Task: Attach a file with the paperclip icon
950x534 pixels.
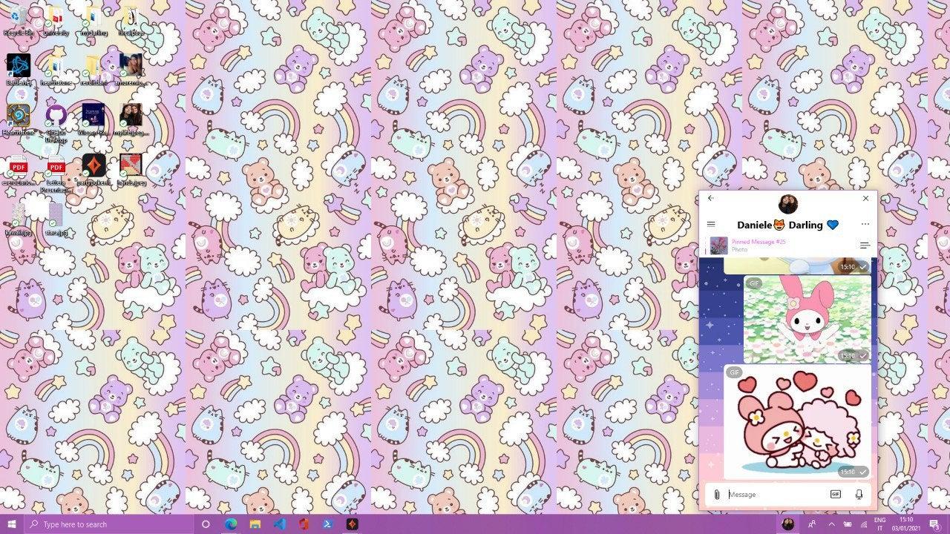Action: tap(715, 494)
